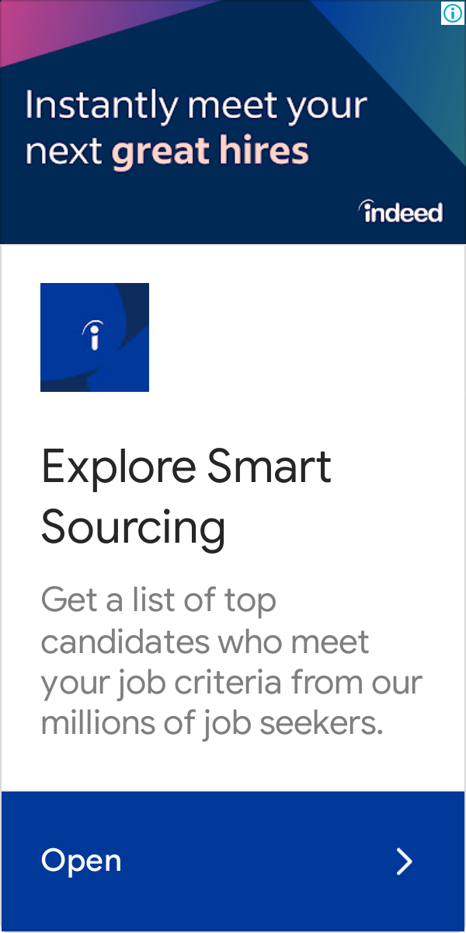Click the "your job criteria from our" line
Image resolution: width=466 pixels, height=933 pixels.
point(231,683)
